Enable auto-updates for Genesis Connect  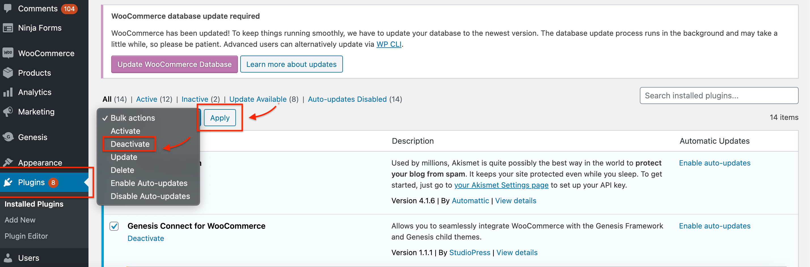pos(715,226)
